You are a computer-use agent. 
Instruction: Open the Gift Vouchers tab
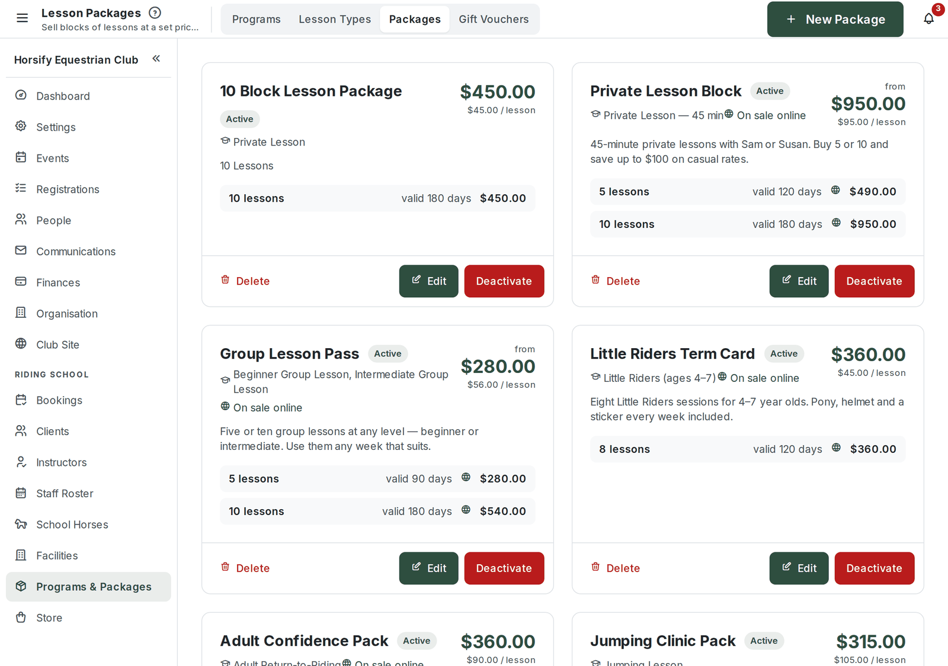point(494,19)
